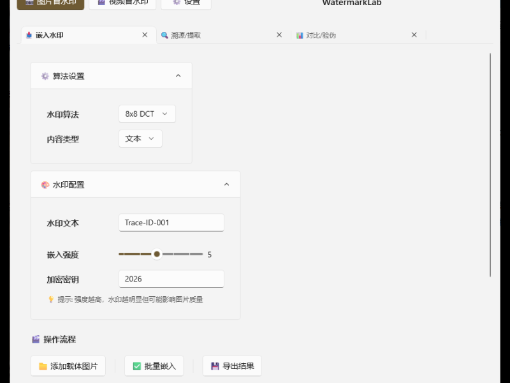510x383 pixels.
Task: Click the 嵌入强度 value 5
Action: click(210, 255)
